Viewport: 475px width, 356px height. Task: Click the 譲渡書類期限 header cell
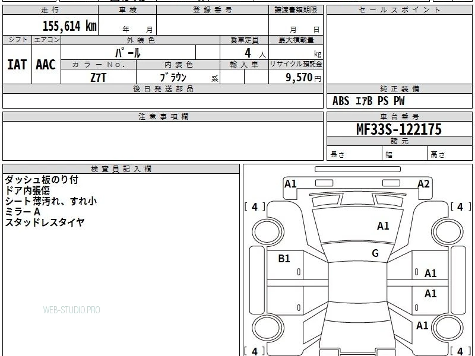pos(296,10)
